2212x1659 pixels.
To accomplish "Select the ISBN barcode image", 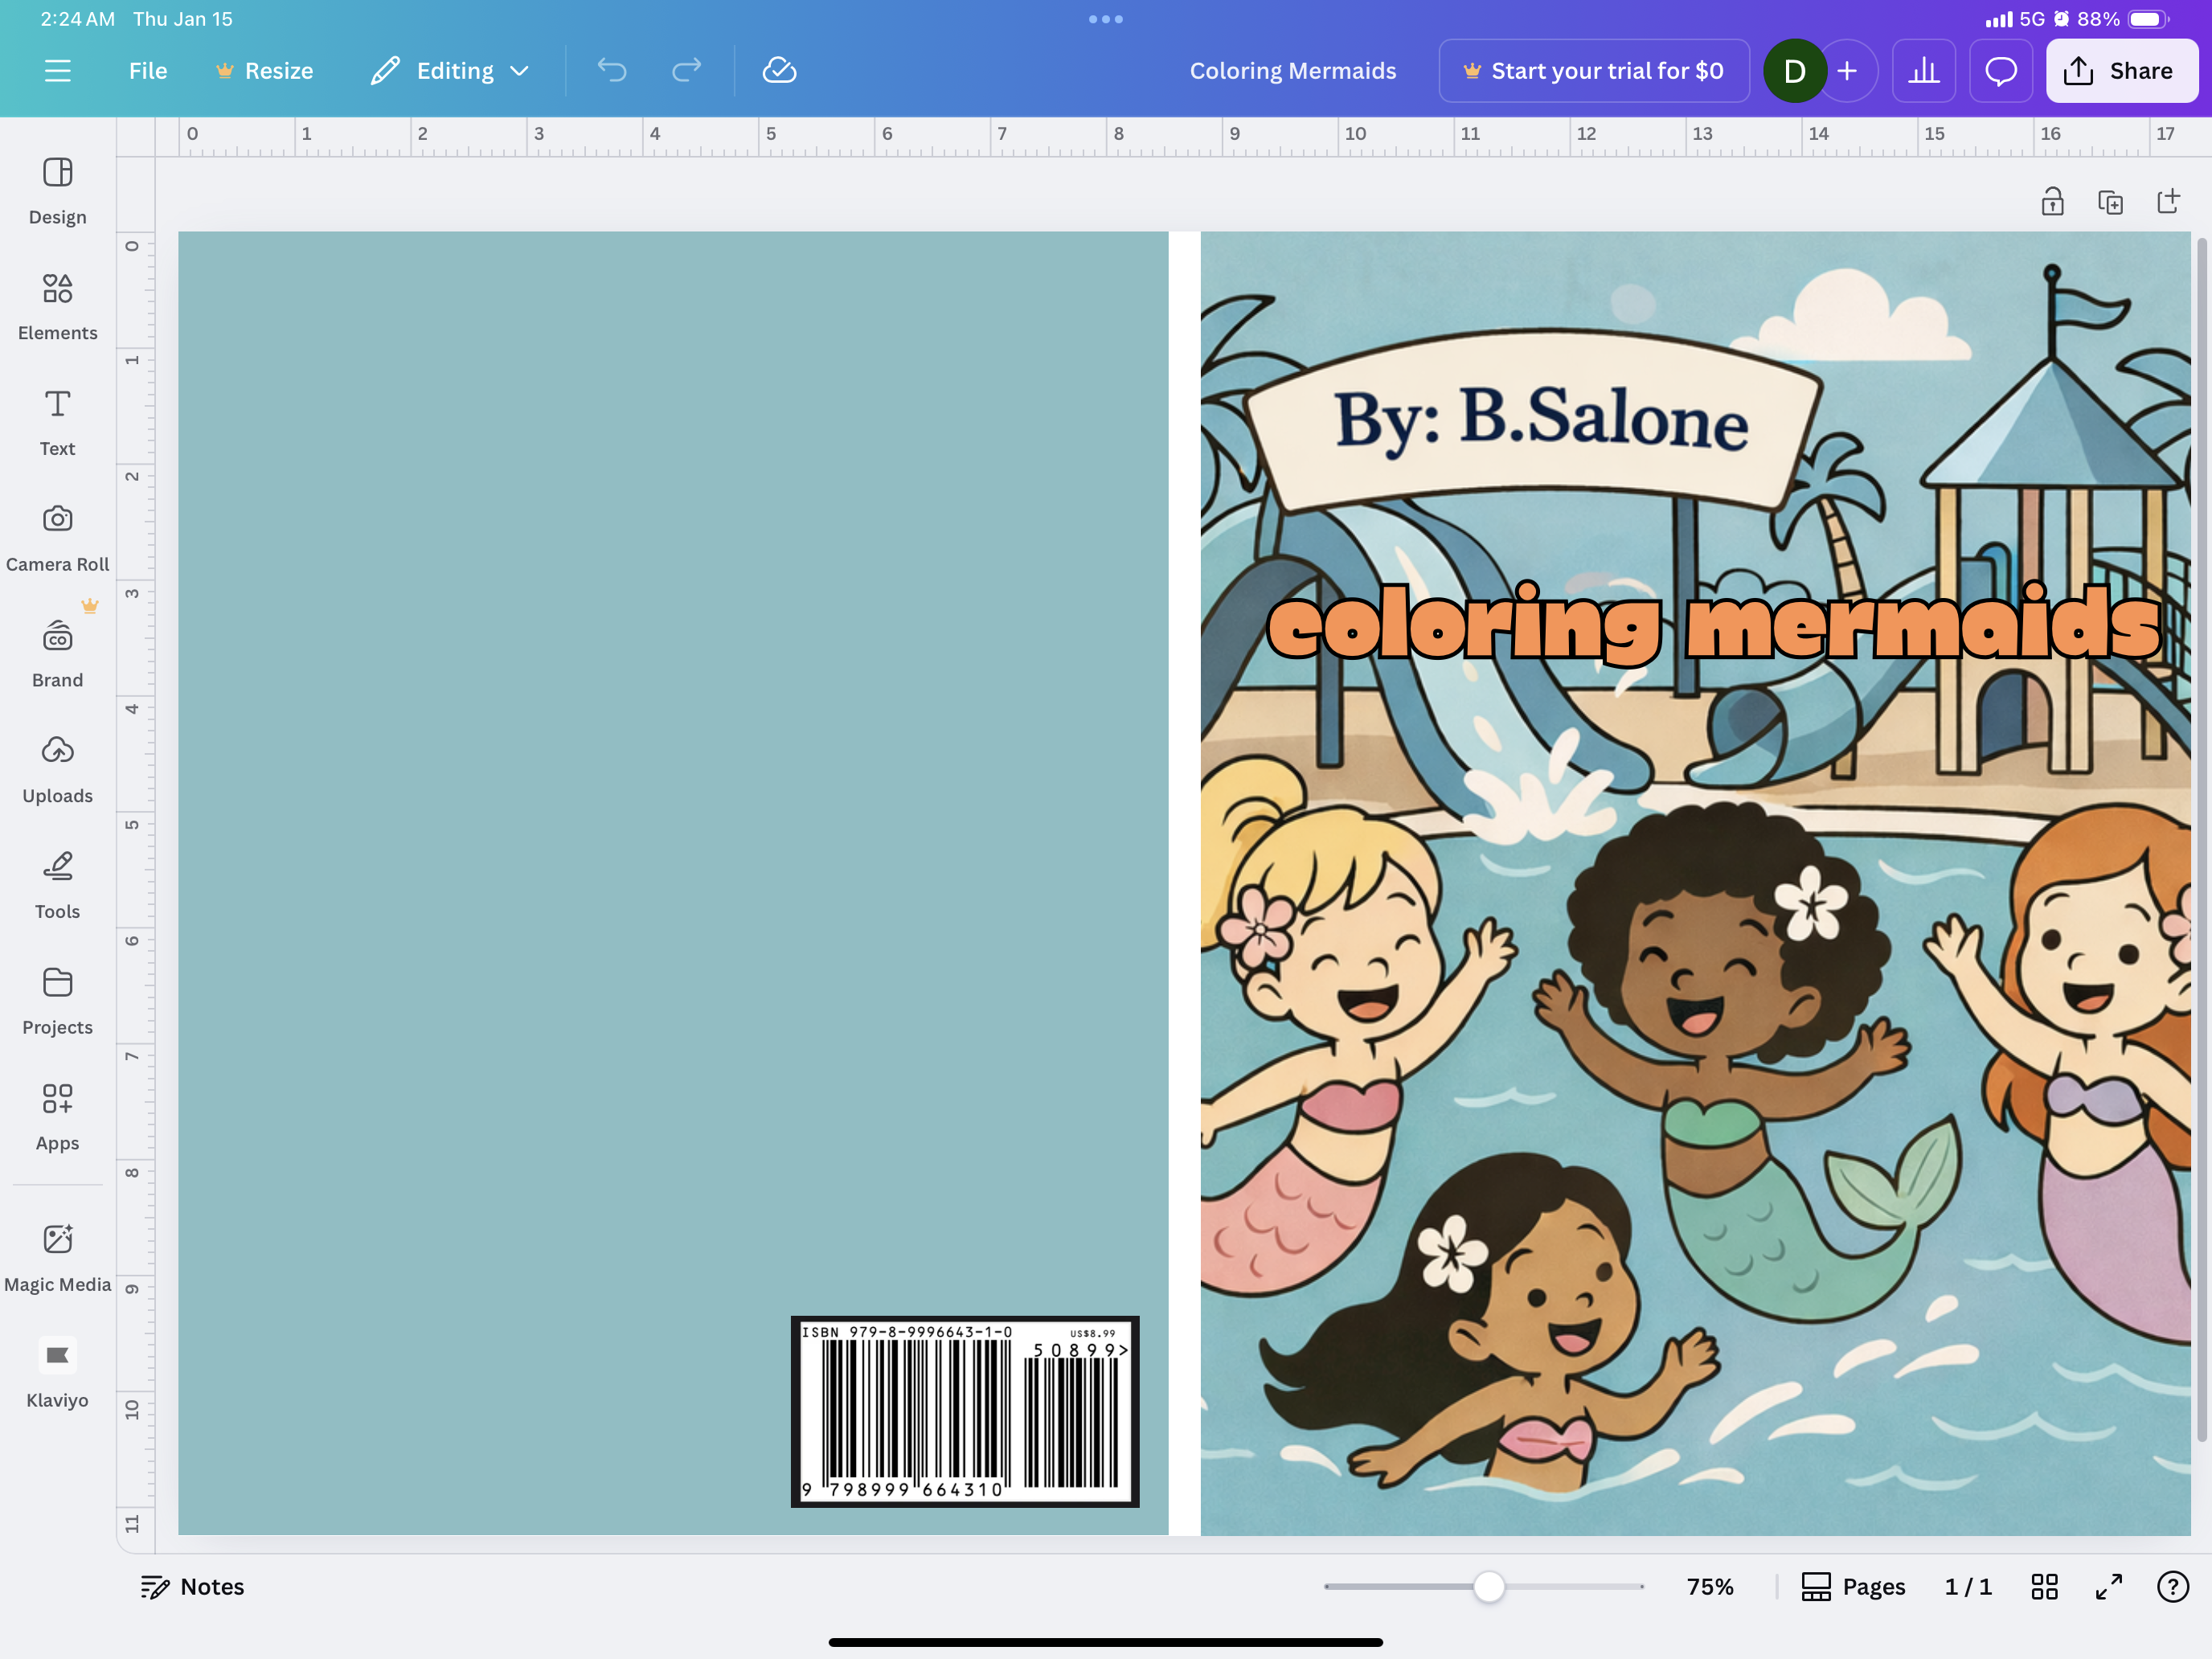I will click(x=965, y=1411).
